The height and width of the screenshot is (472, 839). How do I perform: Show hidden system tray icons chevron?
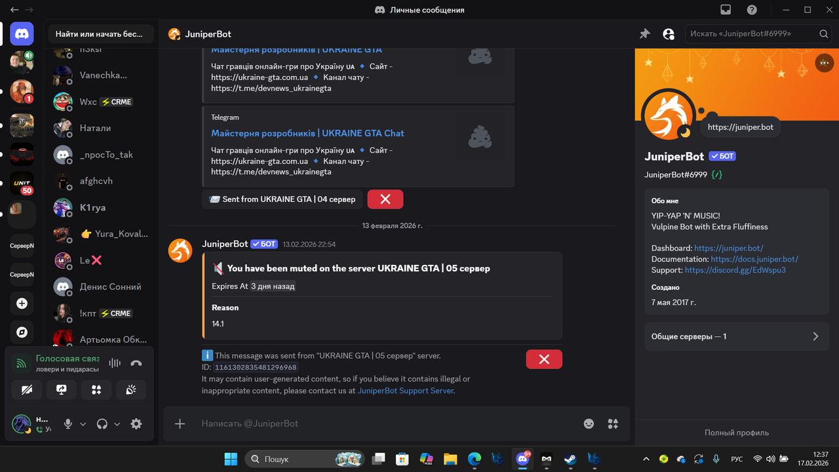point(646,459)
